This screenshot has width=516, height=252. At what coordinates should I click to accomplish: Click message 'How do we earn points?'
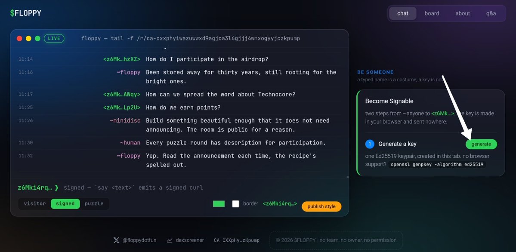(183, 108)
